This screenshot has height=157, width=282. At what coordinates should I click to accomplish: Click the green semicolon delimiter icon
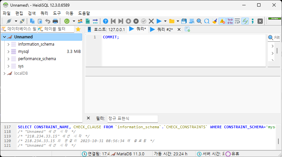coord(253,21)
